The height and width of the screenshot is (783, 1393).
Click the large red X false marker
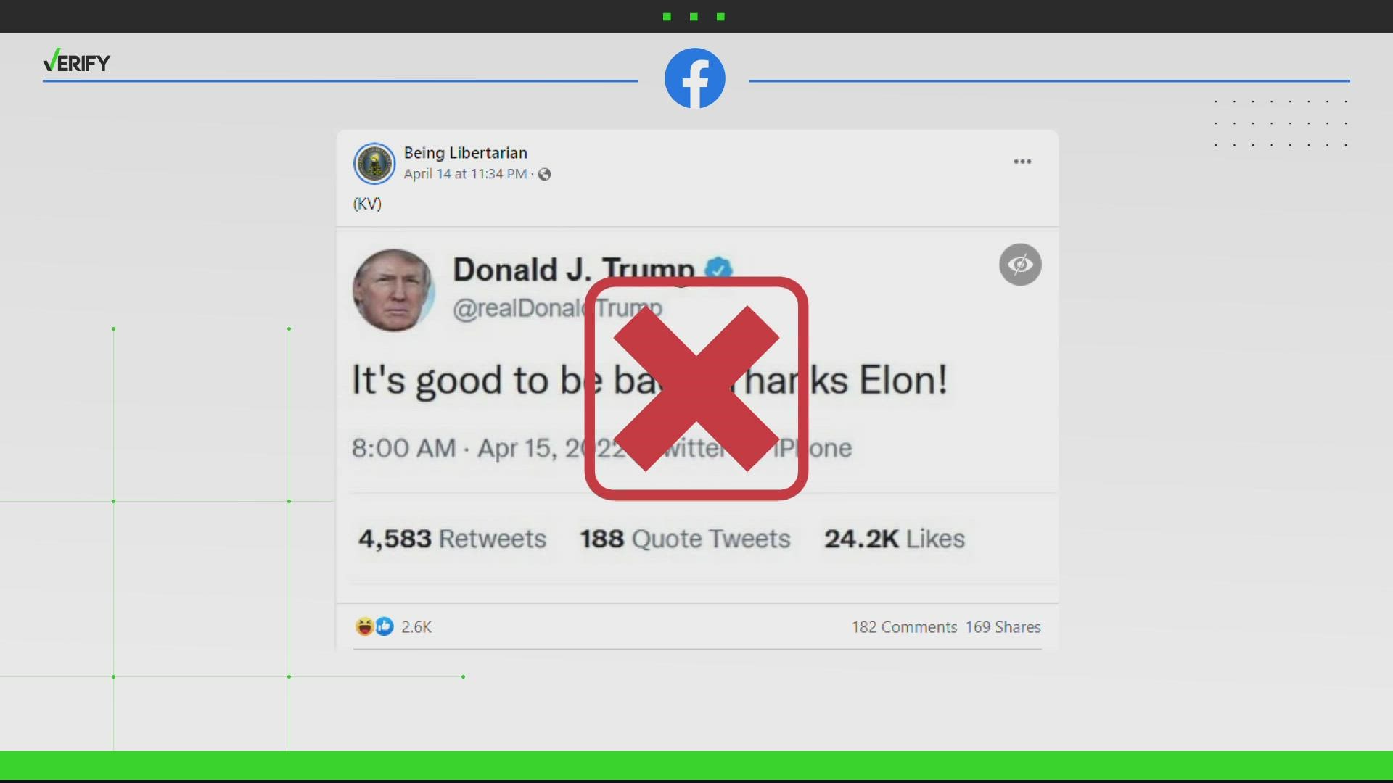pos(696,389)
